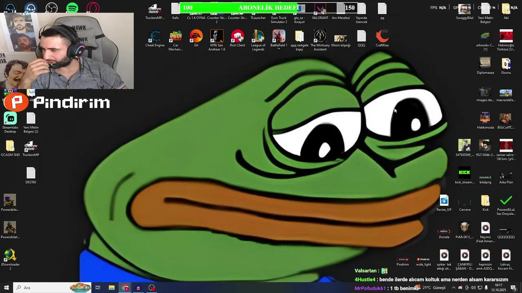Launch Riot Client icon
The height and width of the screenshot is (293, 522).
237,39
